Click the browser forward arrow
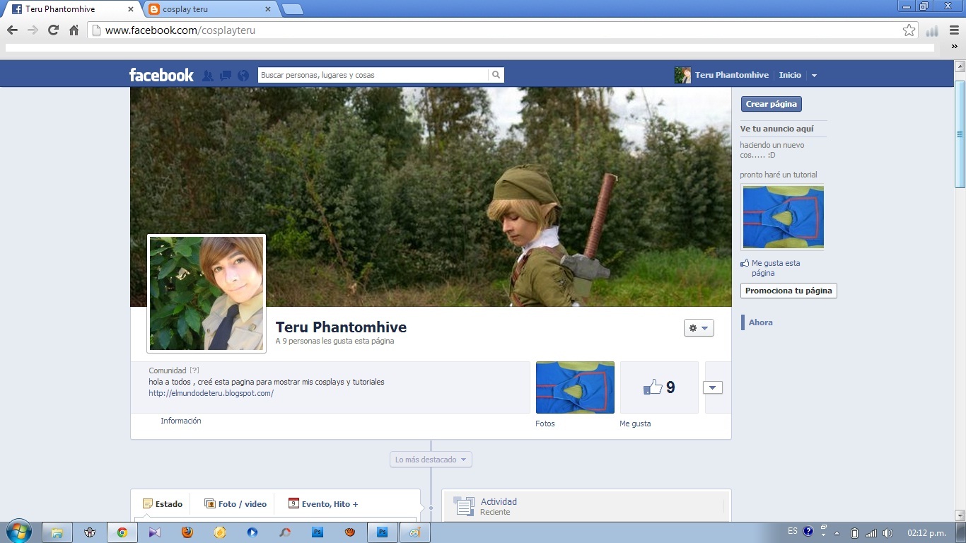The width and height of the screenshot is (966, 543). point(33,30)
